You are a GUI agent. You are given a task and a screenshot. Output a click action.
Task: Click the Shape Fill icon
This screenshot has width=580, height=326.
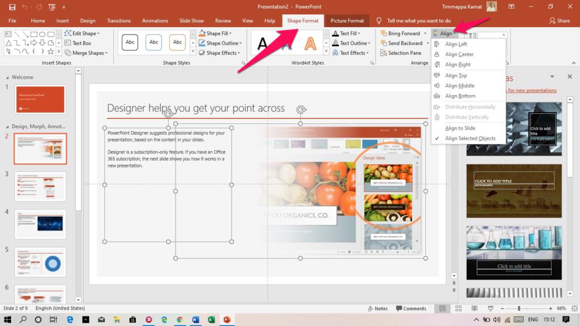tap(202, 33)
